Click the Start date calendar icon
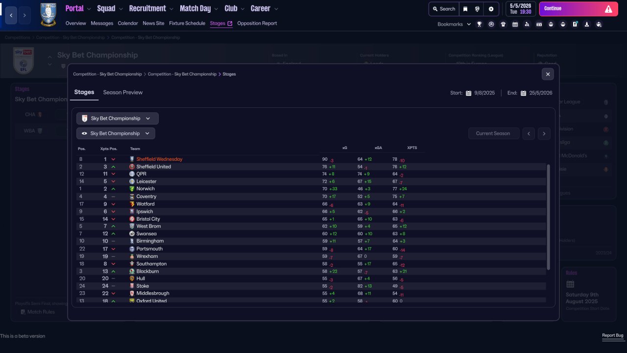The width and height of the screenshot is (627, 353). coord(468,93)
